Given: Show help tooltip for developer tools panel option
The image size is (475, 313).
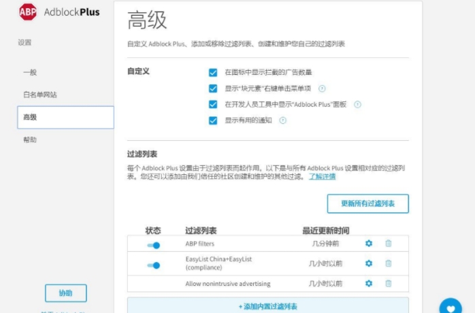Looking at the screenshot, I should tap(357, 105).
